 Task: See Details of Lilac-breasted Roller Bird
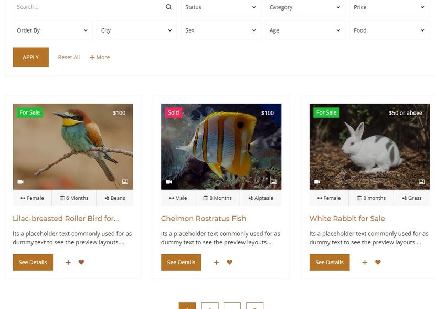[33, 262]
